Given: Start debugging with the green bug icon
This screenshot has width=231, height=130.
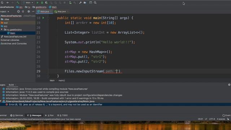Looking at the screenshot, I should pos(42,3).
